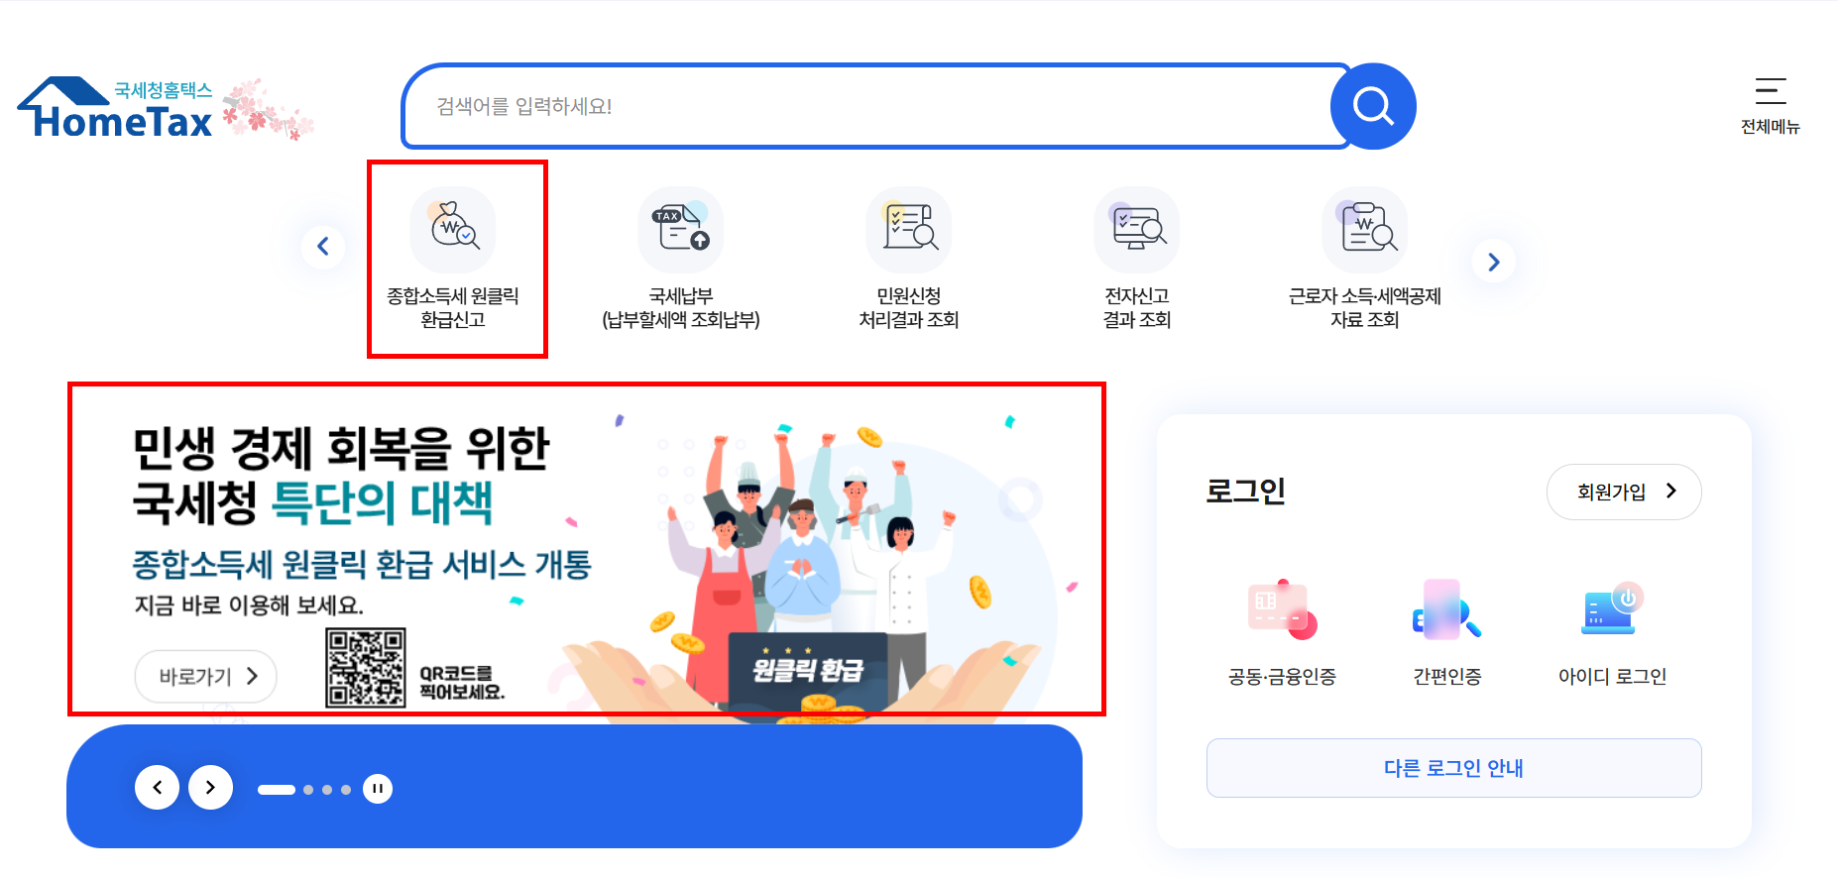The height and width of the screenshot is (878, 1838).
Task: Click 다른 로그인 안내 button
Action: click(x=1454, y=768)
